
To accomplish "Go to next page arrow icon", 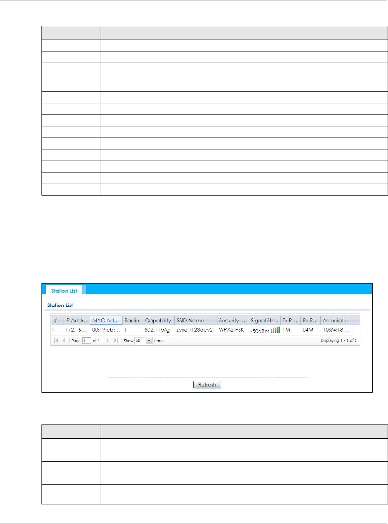I will (108, 340).
